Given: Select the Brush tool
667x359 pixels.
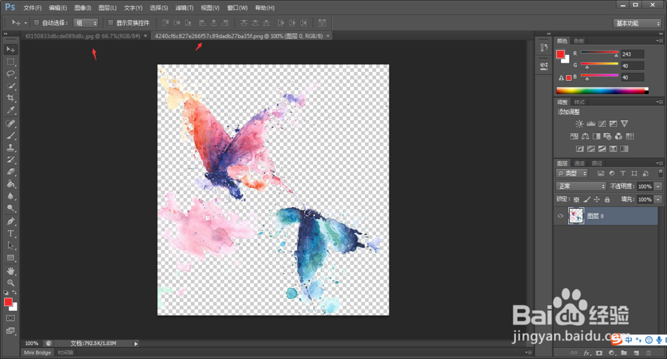Looking at the screenshot, I should click(11, 135).
